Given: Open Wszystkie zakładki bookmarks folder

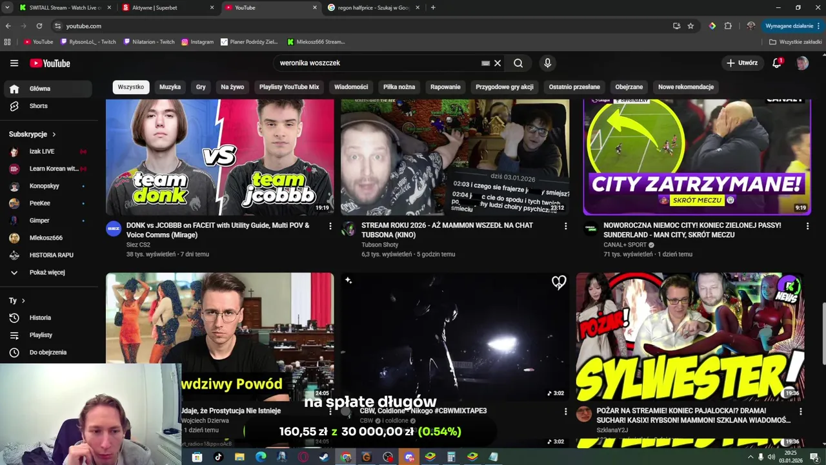Looking at the screenshot, I should [796, 42].
